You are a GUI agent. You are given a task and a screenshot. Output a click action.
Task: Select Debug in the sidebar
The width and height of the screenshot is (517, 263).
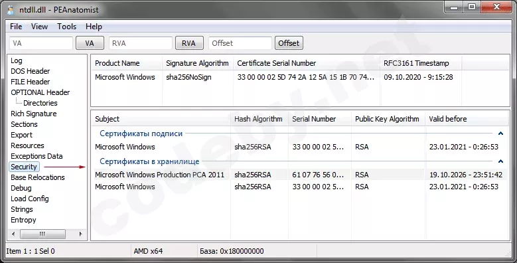coord(21,188)
